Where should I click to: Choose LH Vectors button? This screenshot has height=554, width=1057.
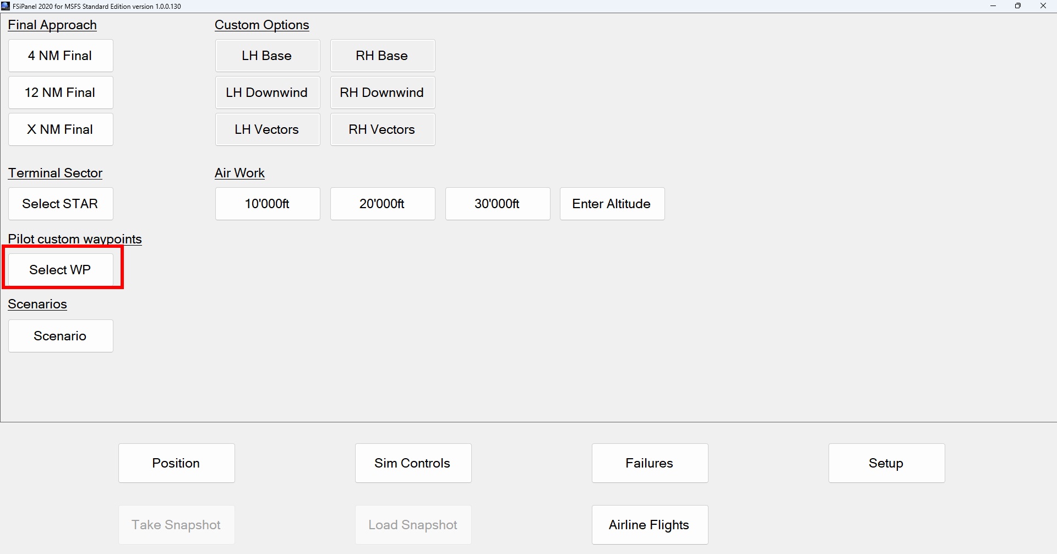(x=267, y=129)
